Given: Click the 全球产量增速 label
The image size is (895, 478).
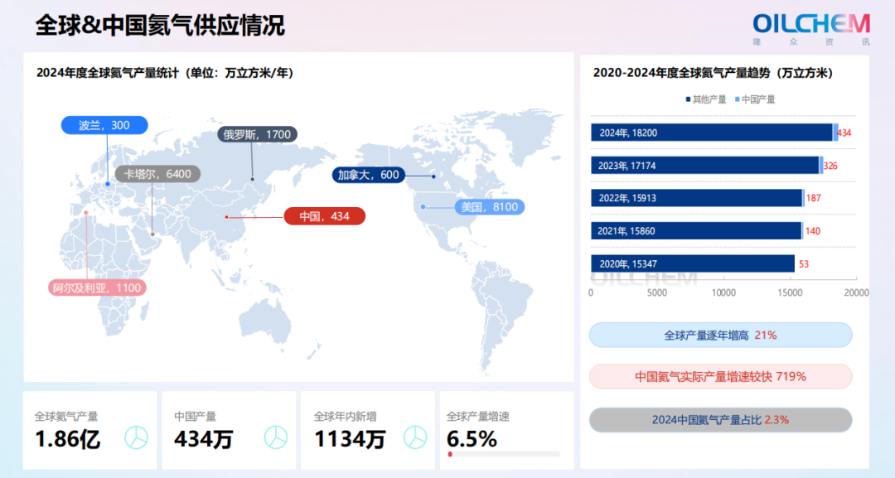Looking at the screenshot, I should pos(478,417).
